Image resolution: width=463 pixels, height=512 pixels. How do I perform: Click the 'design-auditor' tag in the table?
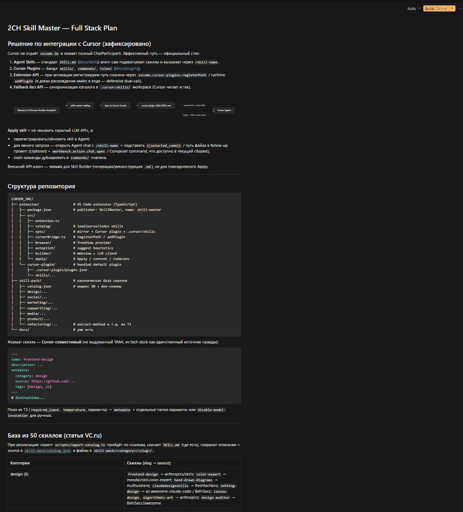pyautogui.click(x=215, y=498)
